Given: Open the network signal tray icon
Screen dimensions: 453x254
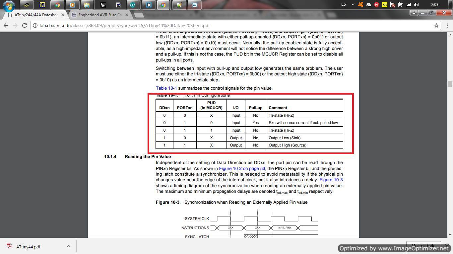Looking at the screenshot, I should point(409,5).
